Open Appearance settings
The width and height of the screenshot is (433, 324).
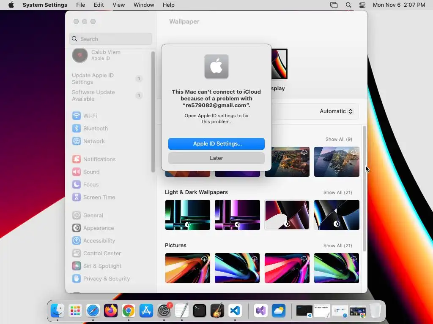click(x=93, y=228)
